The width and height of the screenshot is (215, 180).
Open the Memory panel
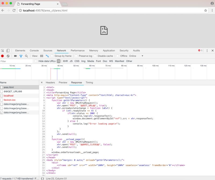click(94, 51)
